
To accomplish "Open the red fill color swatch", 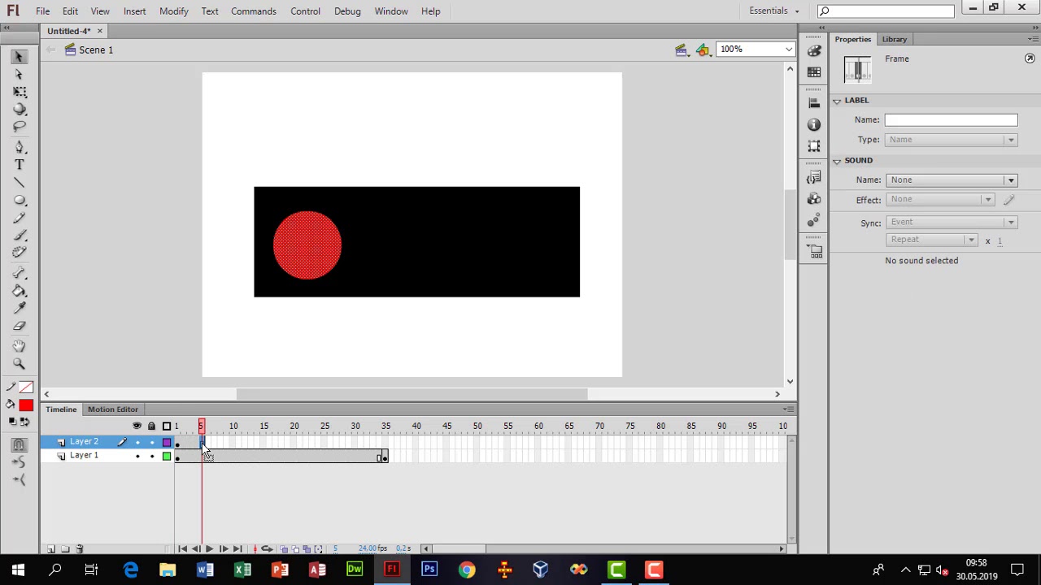I will 26,405.
